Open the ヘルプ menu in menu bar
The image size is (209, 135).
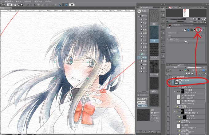48,1
